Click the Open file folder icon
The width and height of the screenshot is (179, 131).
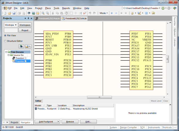coord(10,13)
